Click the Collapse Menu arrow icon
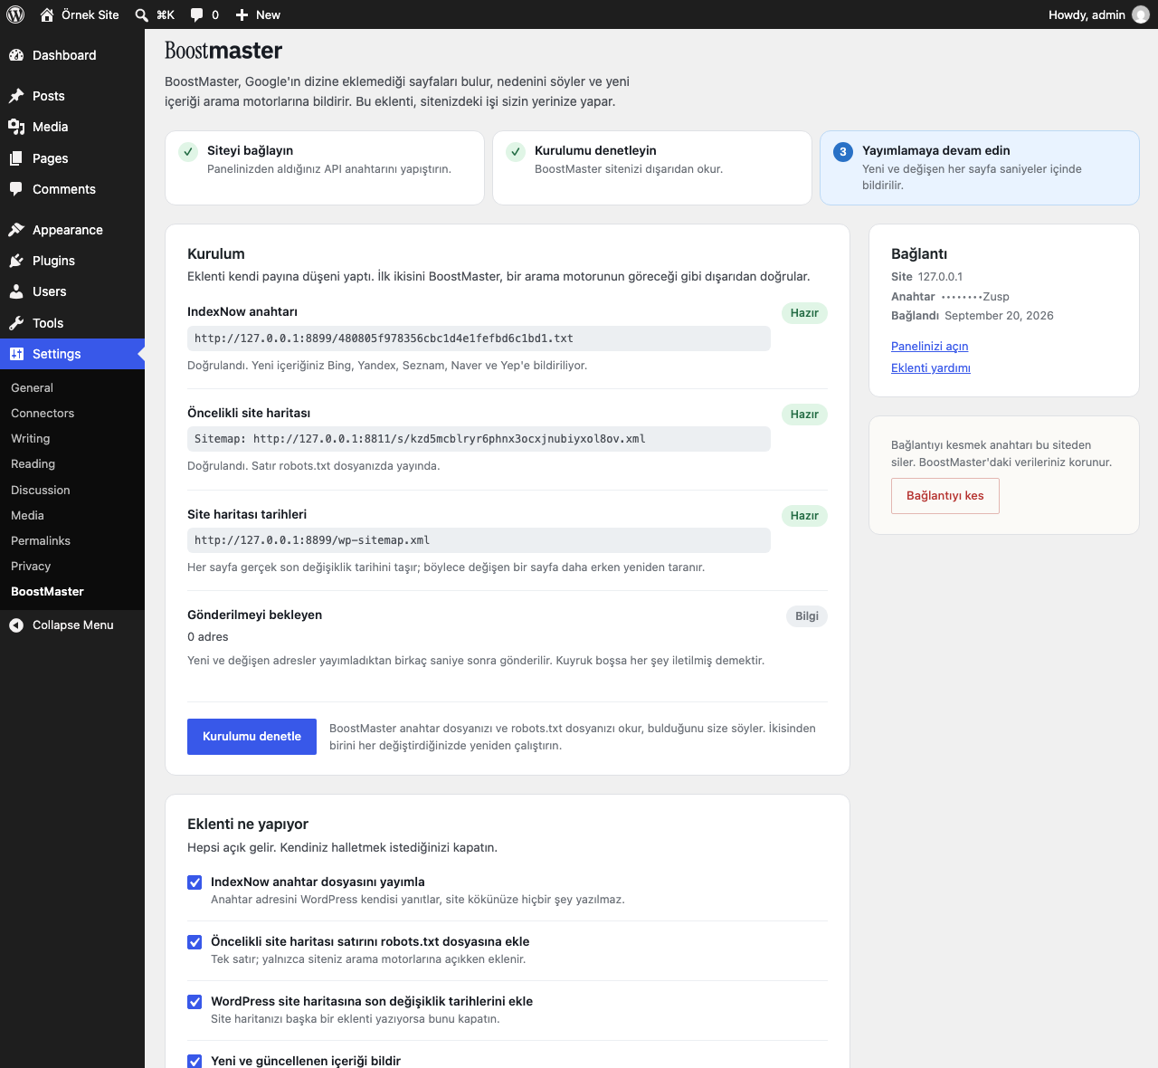 pos(16,625)
